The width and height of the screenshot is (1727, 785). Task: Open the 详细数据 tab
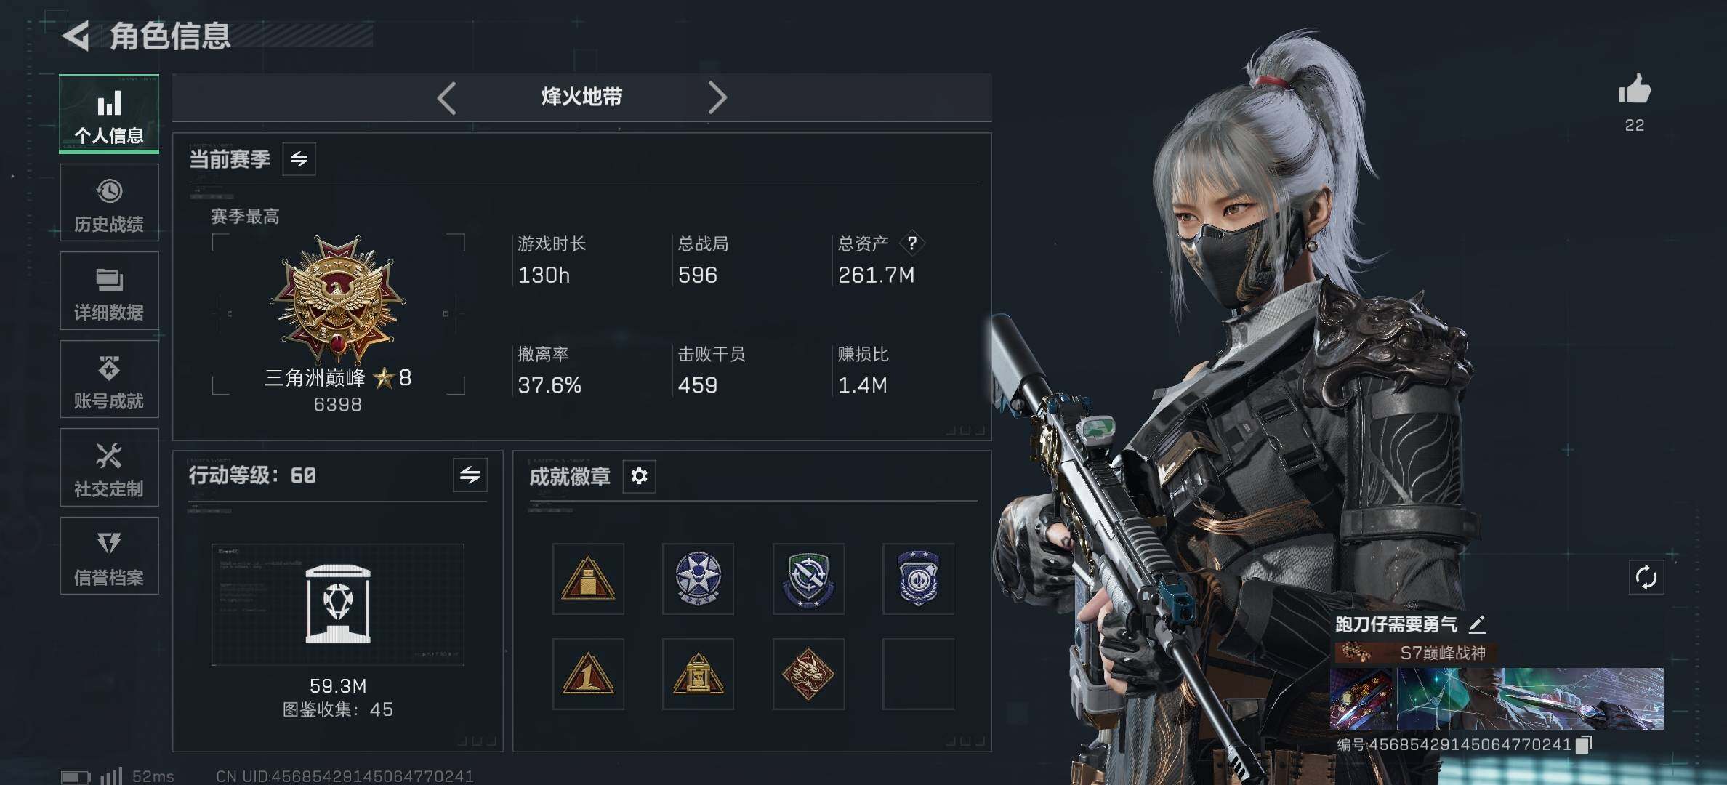[x=109, y=291]
